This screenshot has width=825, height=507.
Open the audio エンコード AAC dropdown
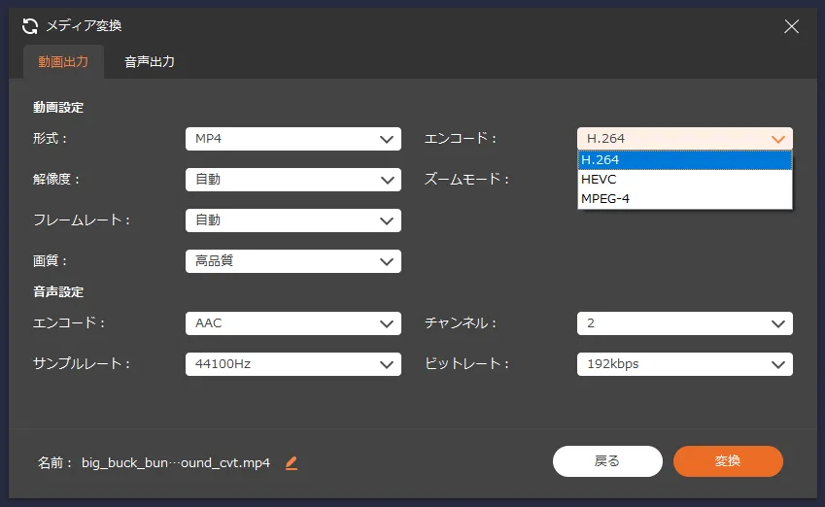click(x=292, y=323)
